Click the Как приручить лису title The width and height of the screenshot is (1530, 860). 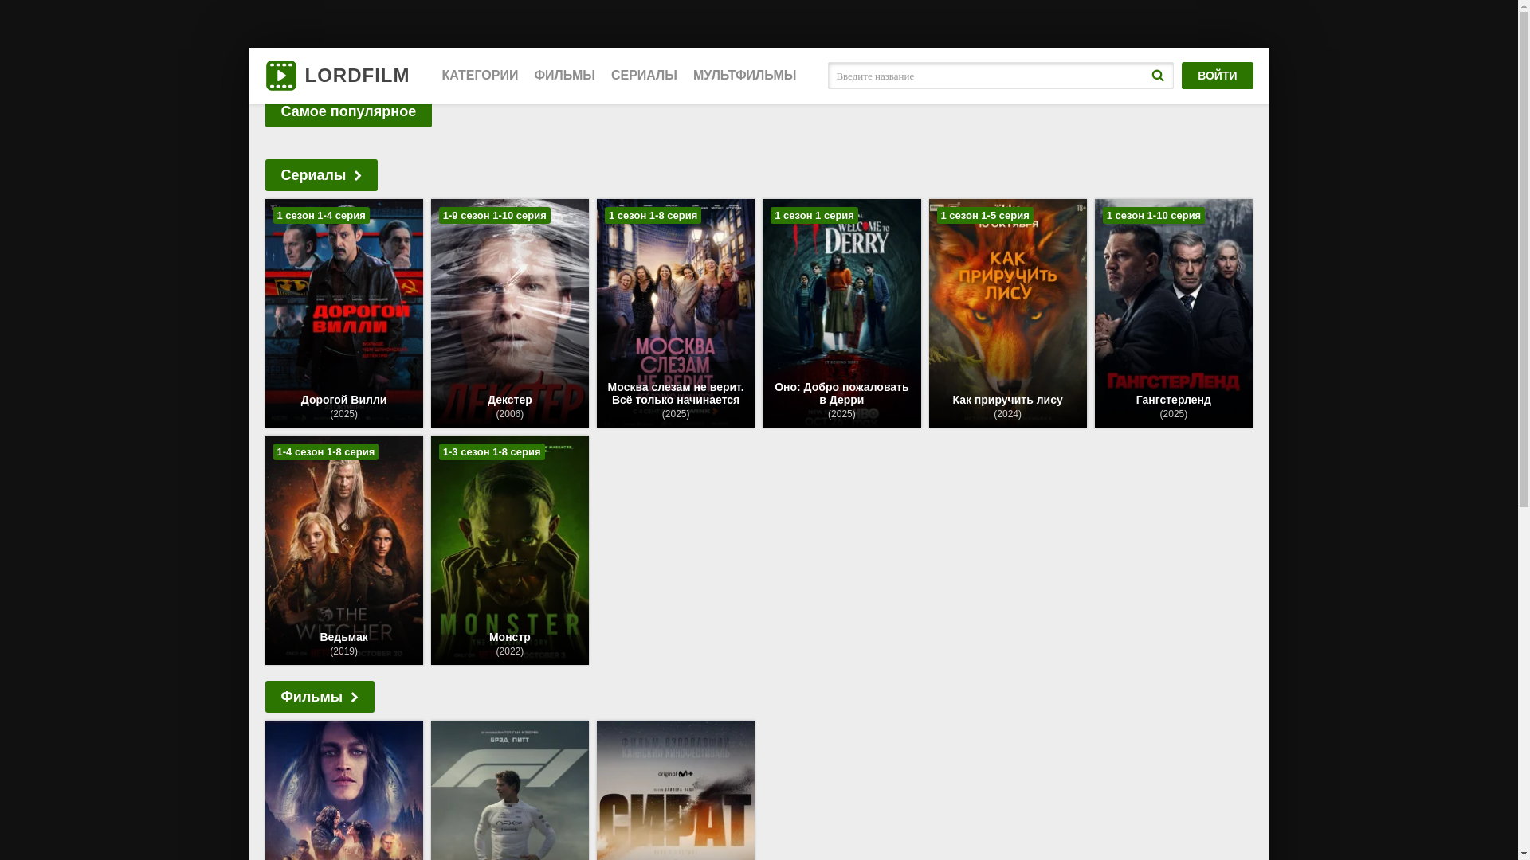(1007, 400)
